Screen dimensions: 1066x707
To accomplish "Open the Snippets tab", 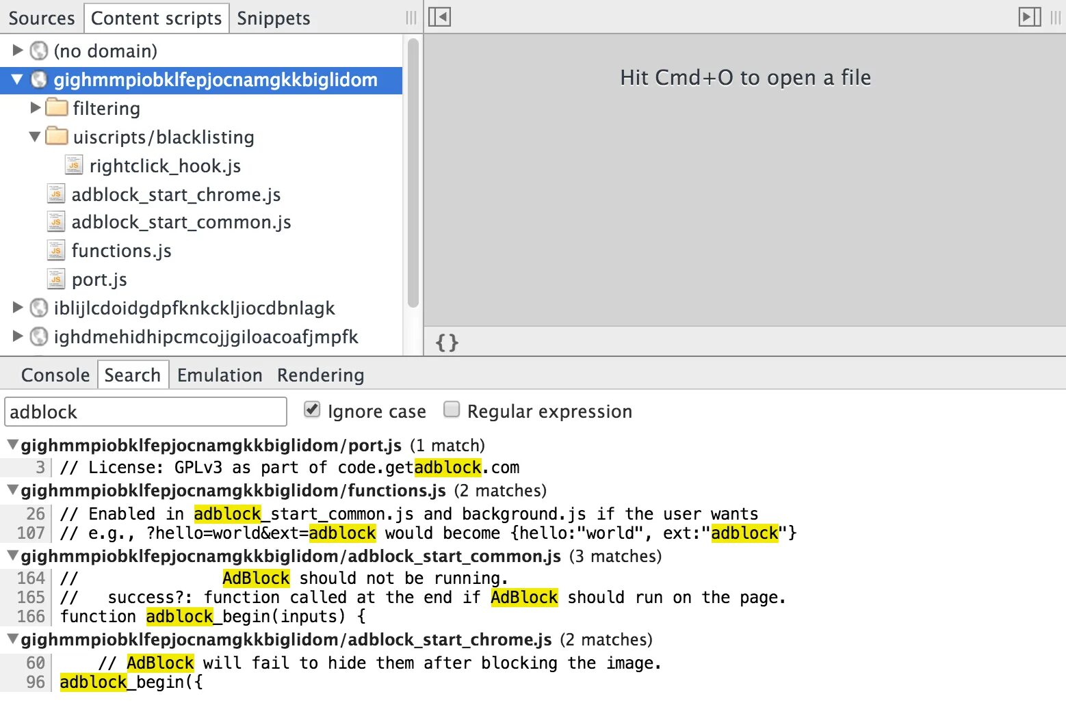I will pos(274,18).
